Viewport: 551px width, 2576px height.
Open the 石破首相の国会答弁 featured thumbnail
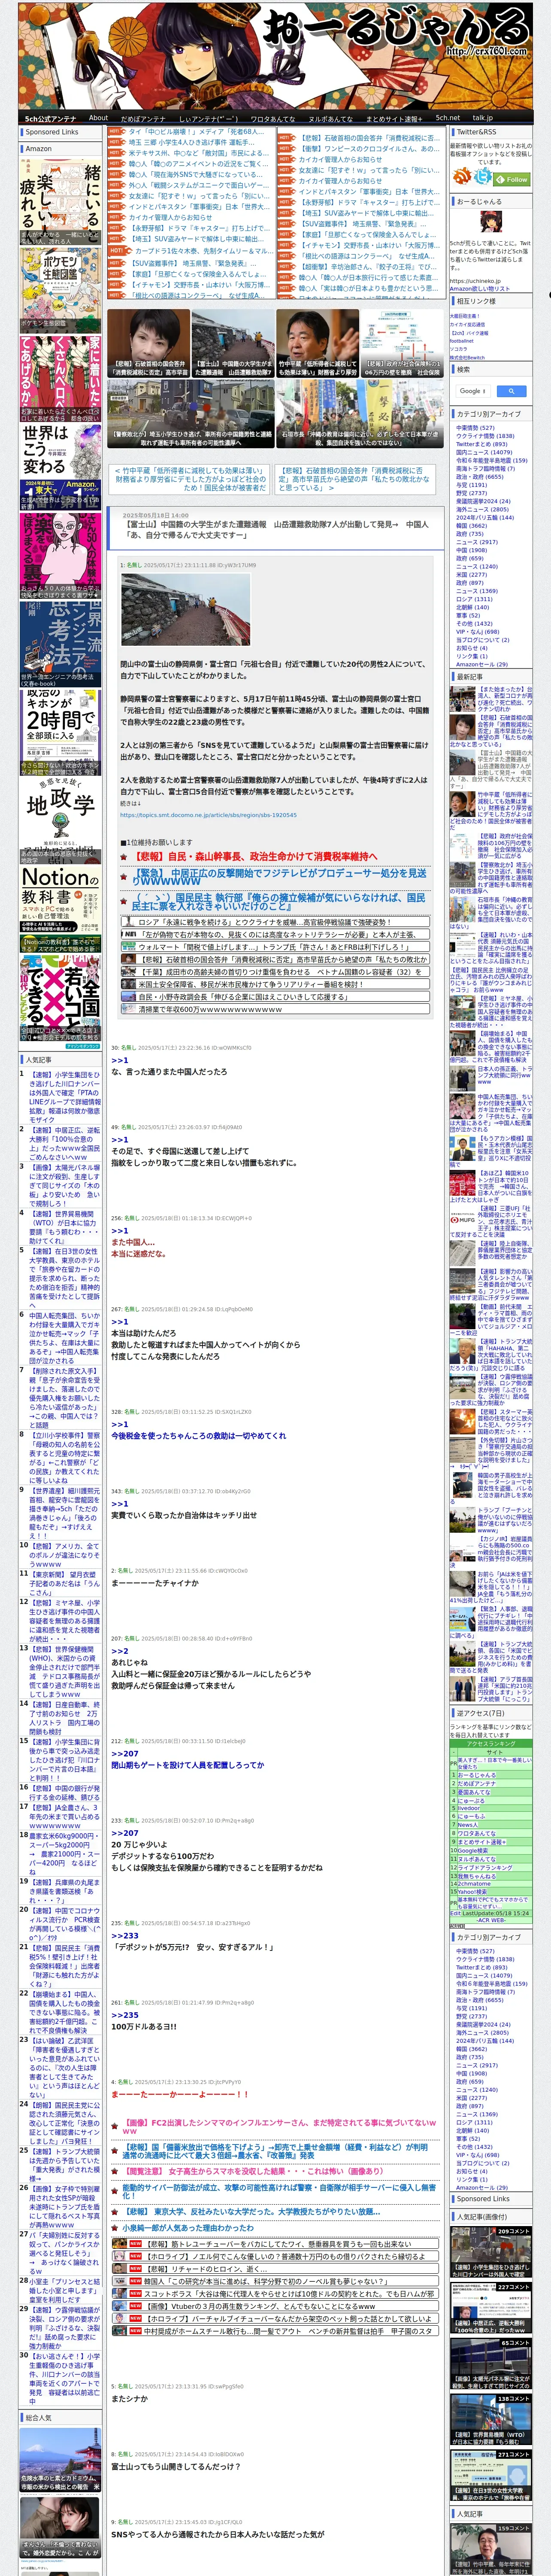click(x=148, y=344)
